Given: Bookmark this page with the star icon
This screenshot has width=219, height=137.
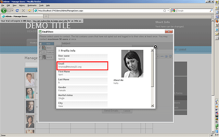Looking at the screenshot, I should tap(165, 11).
